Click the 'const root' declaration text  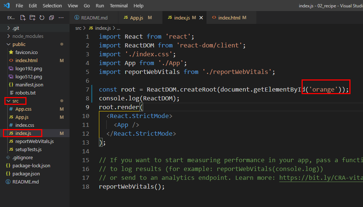tap(117, 90)
